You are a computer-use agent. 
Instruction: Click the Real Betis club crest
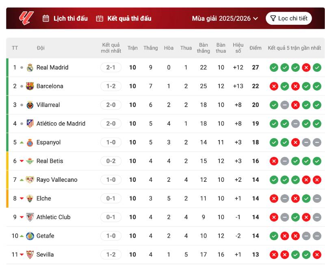pyautogui.click(x=30, y=161)
